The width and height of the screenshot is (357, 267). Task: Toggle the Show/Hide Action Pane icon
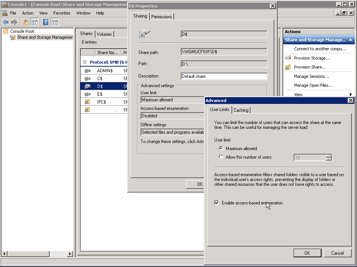click(55, 22)
